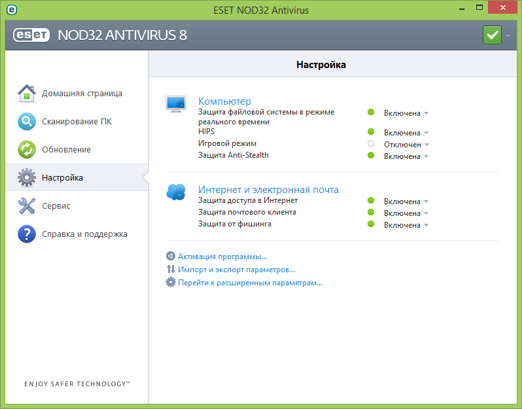The width and height of the screenshot is (522, 409).
Task: Toggle the Игровой режим empty status dot
Action: [371, 143]
